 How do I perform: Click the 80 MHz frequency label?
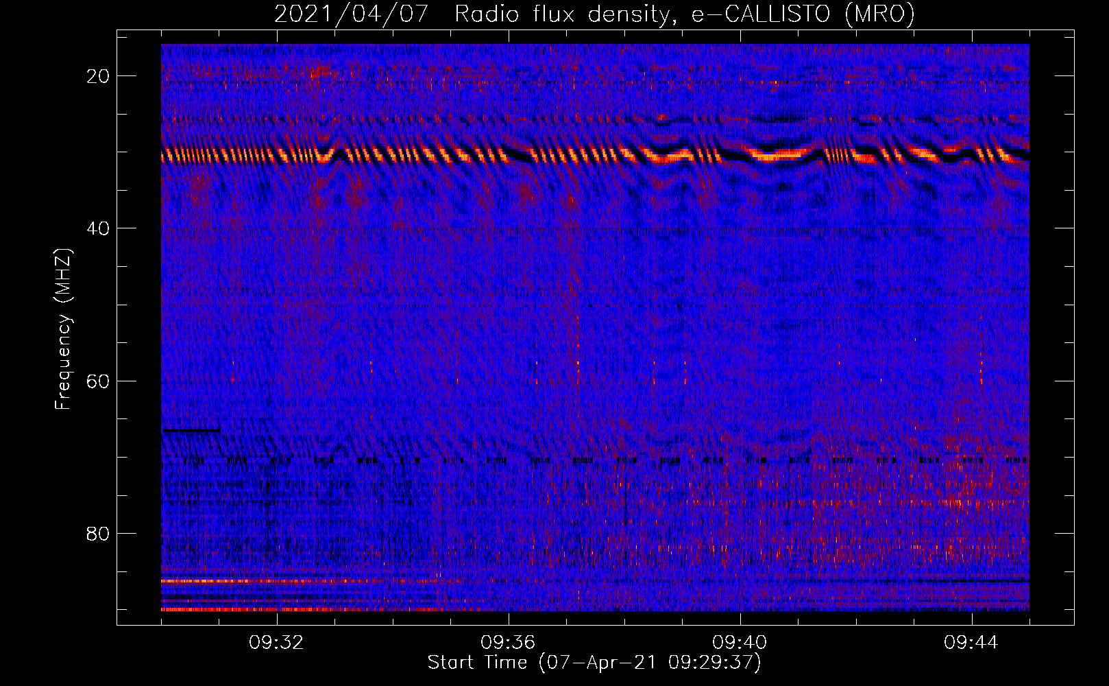point(98,534)
